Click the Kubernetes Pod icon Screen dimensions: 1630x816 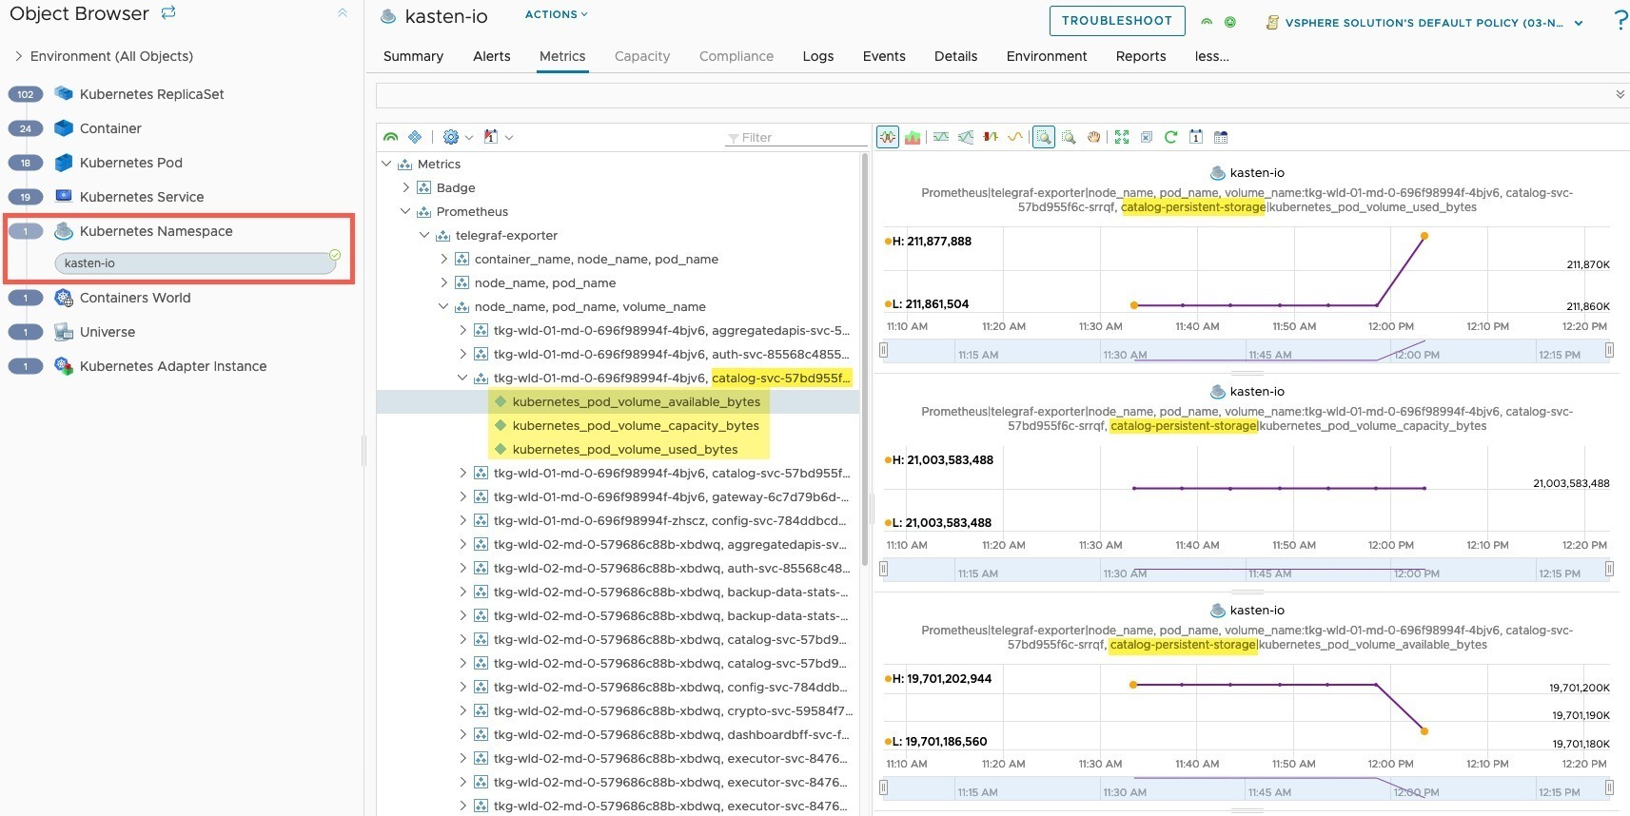pos(64,162)
